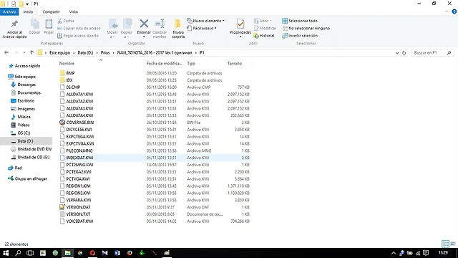The height and width of the screenshot is (258, 458).
Task: Select the ALLDATA1.KWI file
Action: tap(79, 94)
